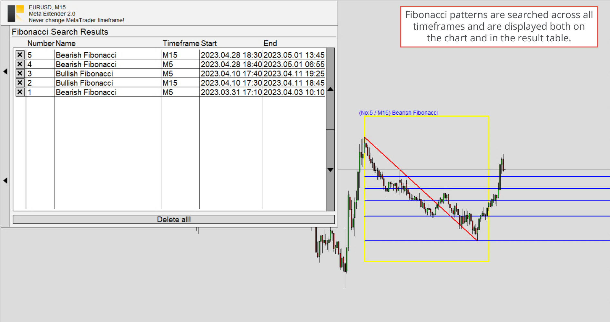The width and height of the screenshot is (610, 322).
Task: Click end date 2023.05.01 13:45
Action: (294, 55)
